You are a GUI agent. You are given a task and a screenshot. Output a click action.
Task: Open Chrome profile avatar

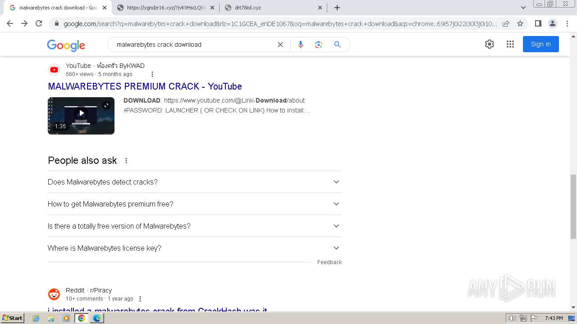pyautogui.click(x=552, y=23)
